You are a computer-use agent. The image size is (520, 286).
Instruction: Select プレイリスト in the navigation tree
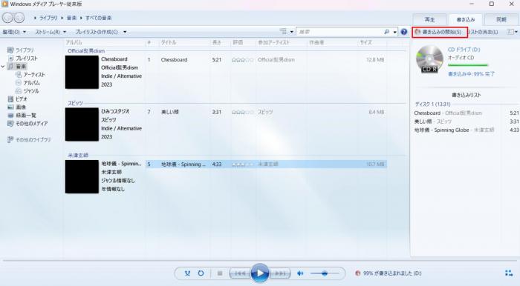(27, 59)
